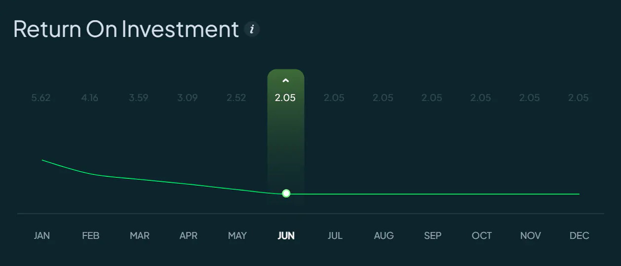The width and height of the screenshot is (621, 266).
Task: Click the 4.16 value above FEB
Action: 90,98
